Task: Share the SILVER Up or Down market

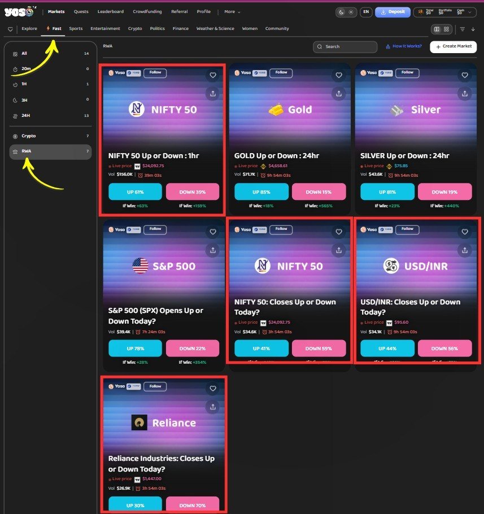Action: (x=465, y=94)
